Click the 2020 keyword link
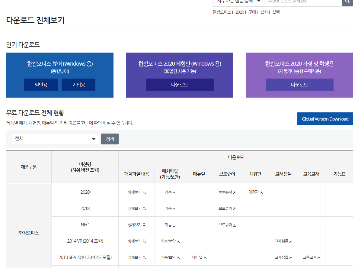Image resolution: width=358 pixels, height=268 pixels. pyautogui.click(x=240, y=12)
